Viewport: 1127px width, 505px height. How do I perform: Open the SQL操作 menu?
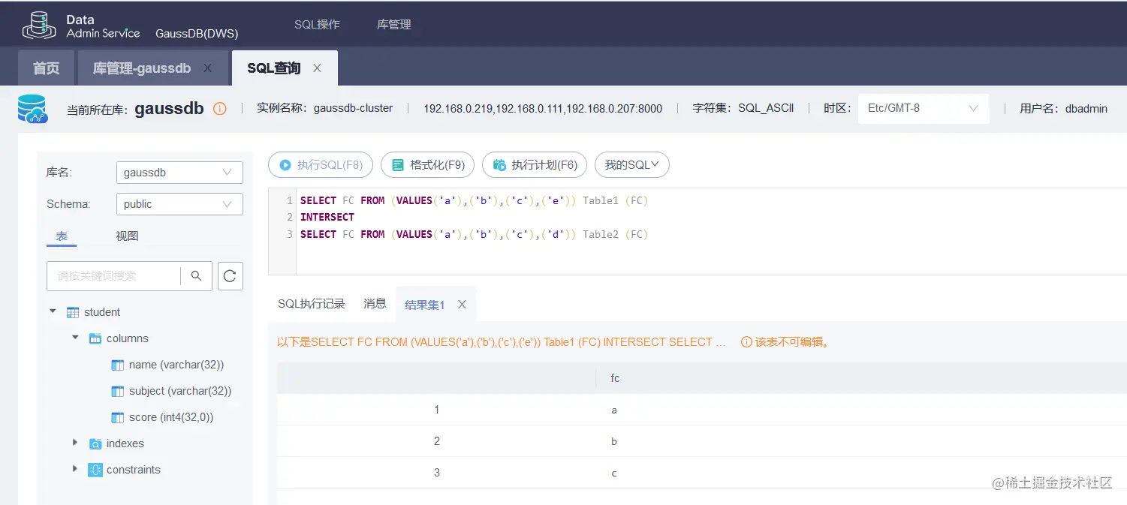[317, 25]
